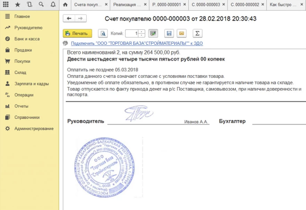Viewport: 306px width, 210px height.
Task: Open the Администрирование section
Action: 34,129
